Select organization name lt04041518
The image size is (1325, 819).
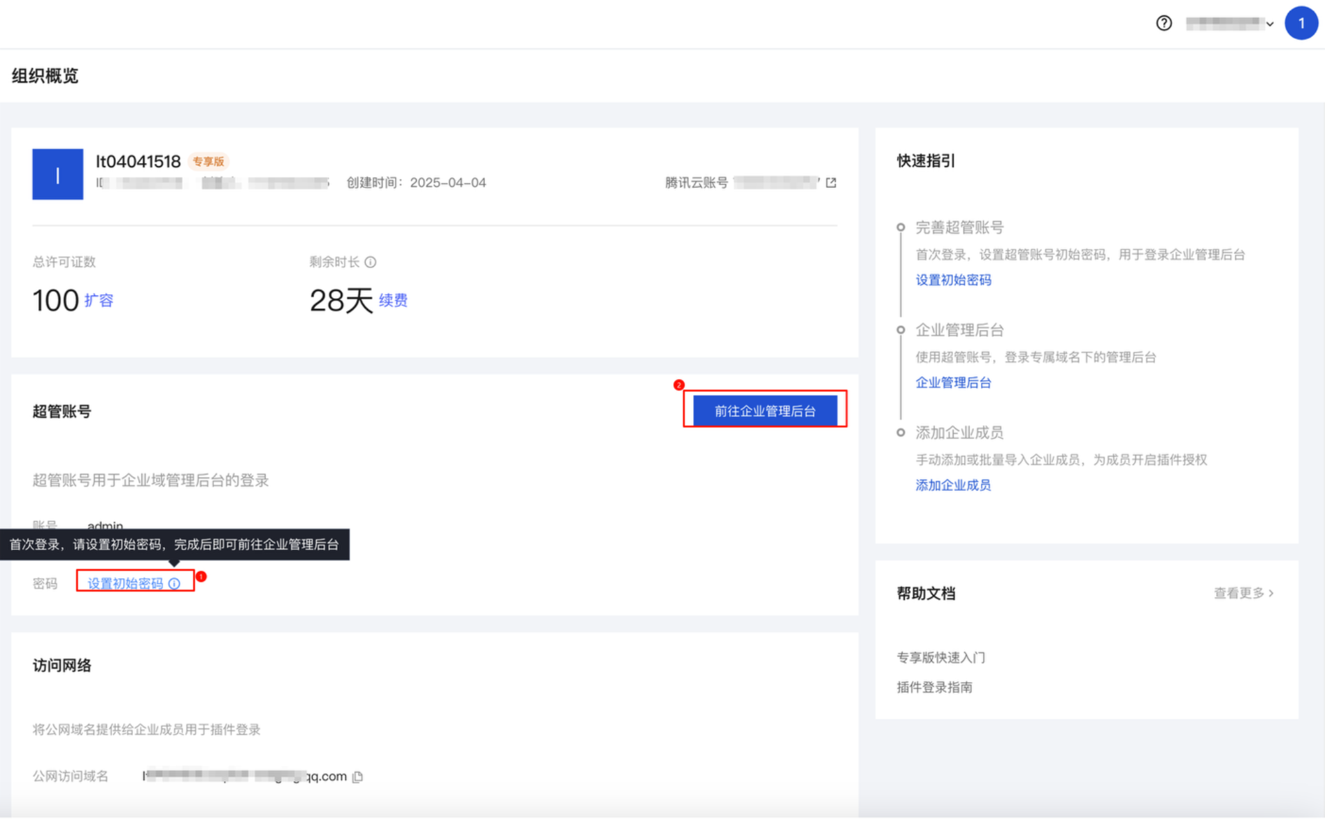click(138, 162)
